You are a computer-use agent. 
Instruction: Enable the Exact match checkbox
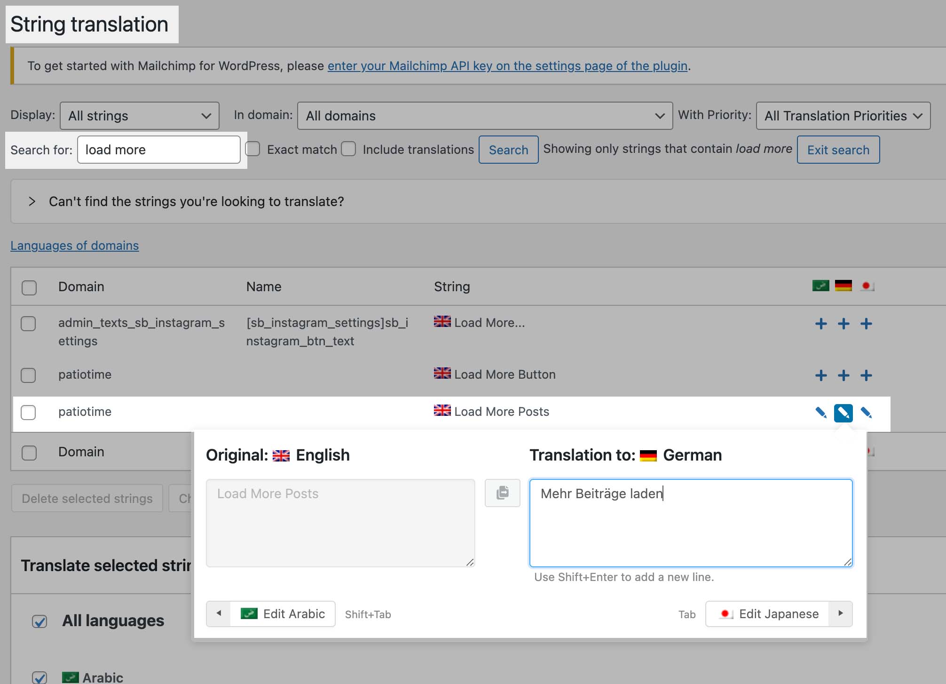[x=252, y=149]
